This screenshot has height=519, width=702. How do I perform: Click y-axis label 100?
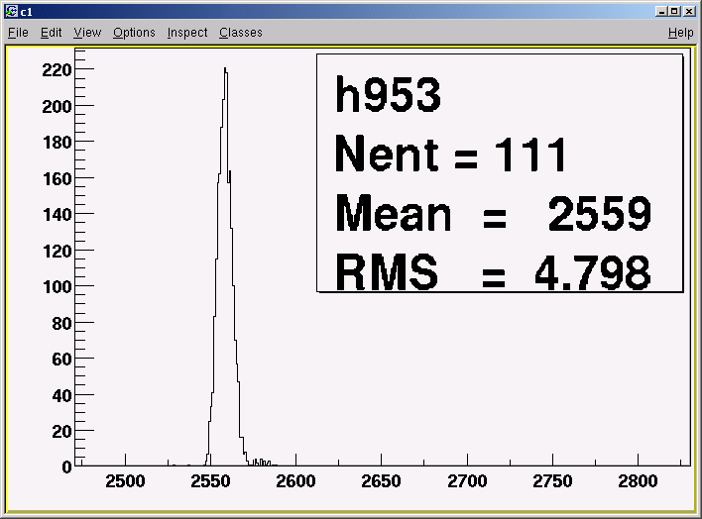point(57,287)
